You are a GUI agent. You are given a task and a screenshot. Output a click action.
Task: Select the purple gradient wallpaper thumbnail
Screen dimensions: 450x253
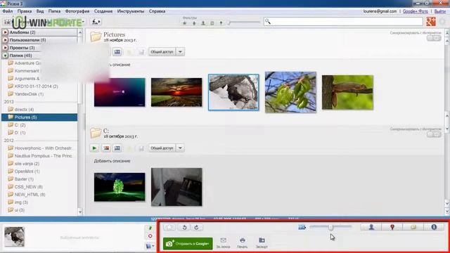point(120,92)
